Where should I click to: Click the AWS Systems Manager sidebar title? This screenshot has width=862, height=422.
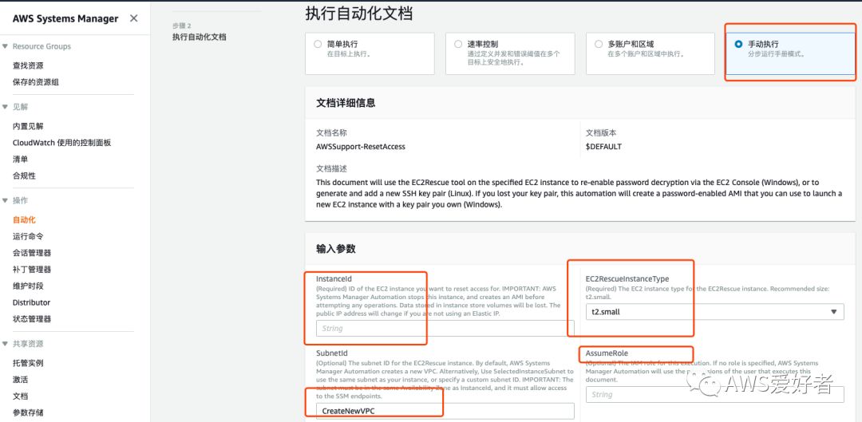[65, 18]
